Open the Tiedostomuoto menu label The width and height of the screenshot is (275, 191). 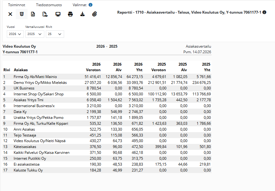point(49,5)
